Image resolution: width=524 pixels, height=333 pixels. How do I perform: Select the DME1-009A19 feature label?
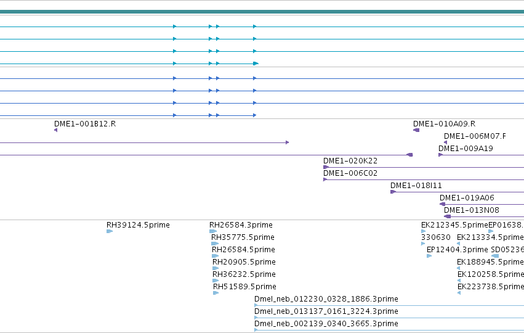(x=466, y=149)
